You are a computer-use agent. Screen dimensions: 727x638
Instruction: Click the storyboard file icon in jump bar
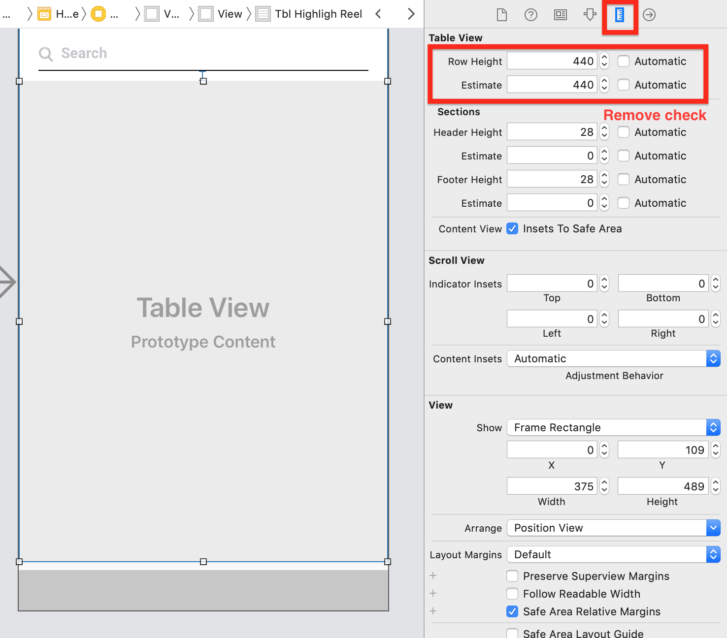pos(44,14)
